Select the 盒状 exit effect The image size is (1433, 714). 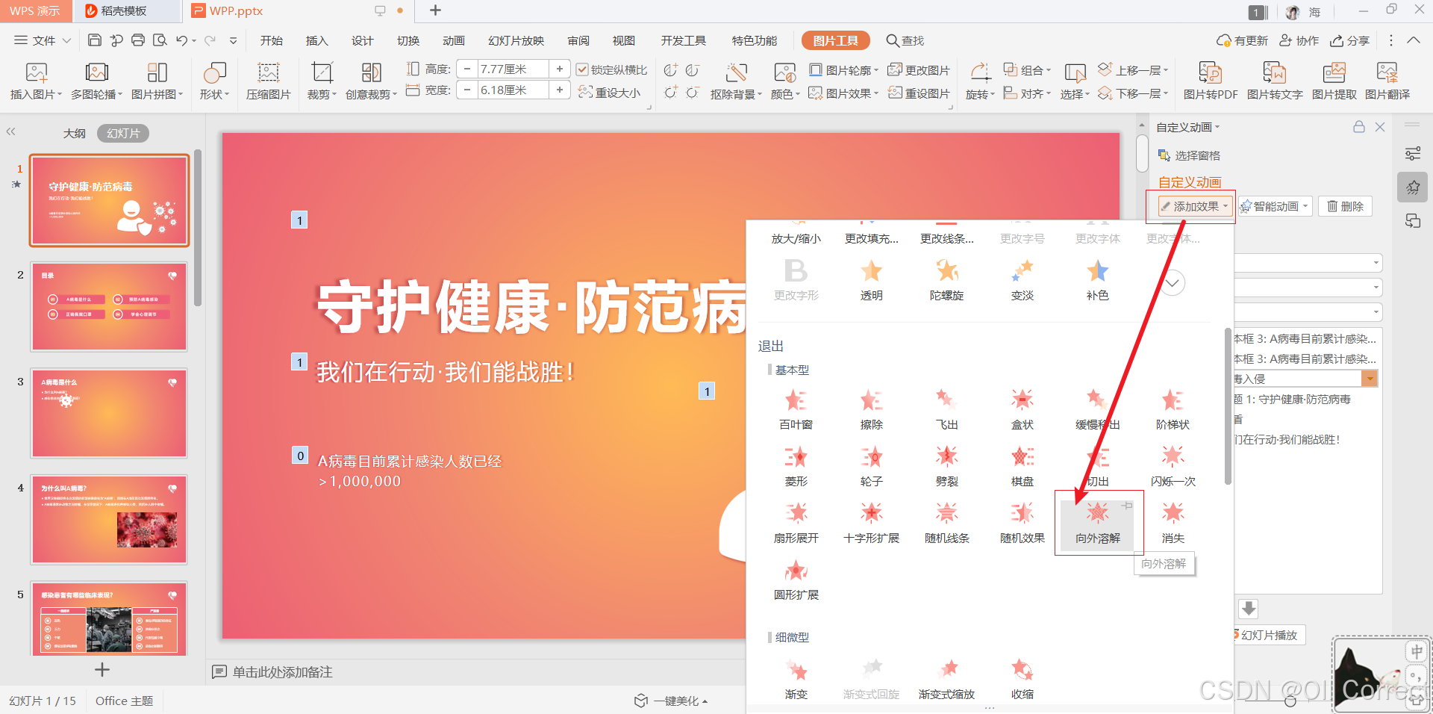[1022, 409]
